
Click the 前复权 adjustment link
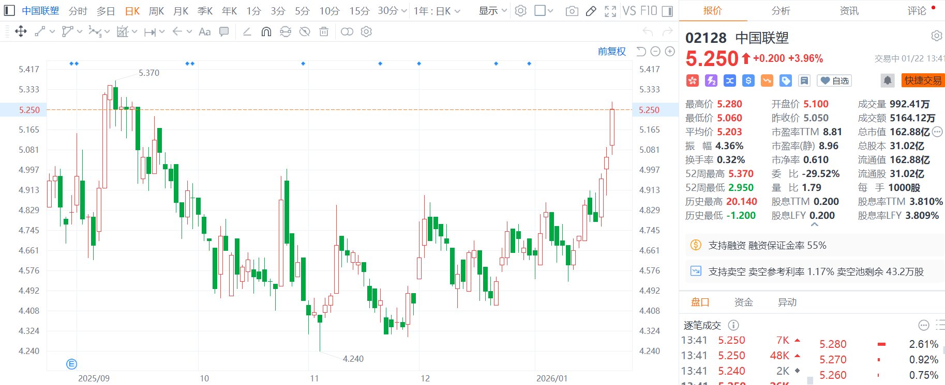[611, 52]
